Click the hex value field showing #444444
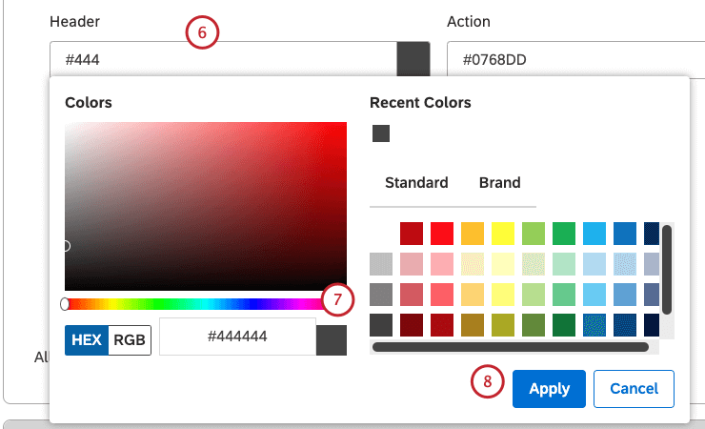705x429 pixels. tap(237, 337)
